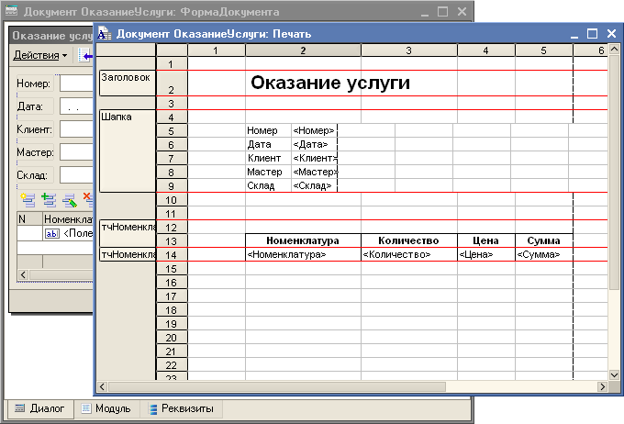
Task: Open the Действия dropdown menu
Action: point(39,55)
